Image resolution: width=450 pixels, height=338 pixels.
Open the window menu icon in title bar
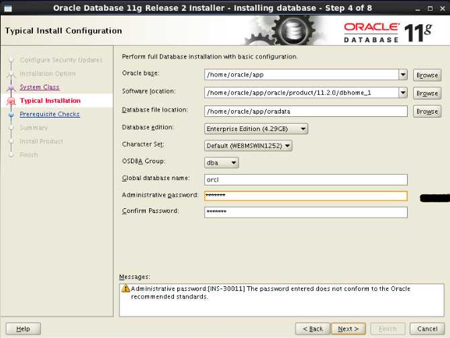click(8, 8)
